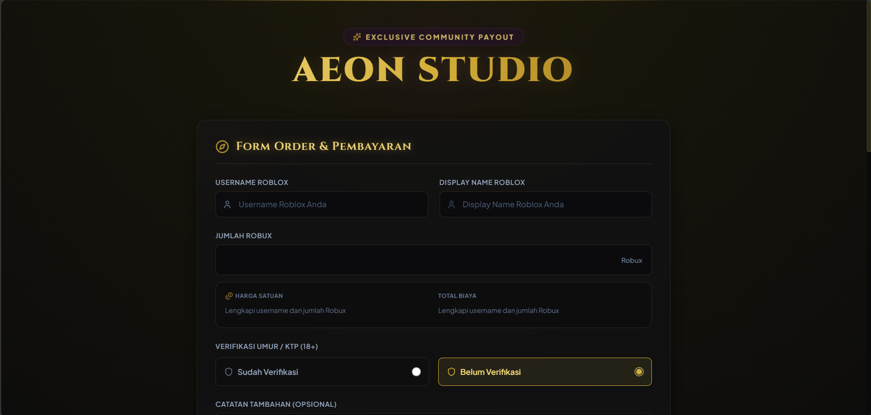This screenshot has height=415, width=871.
Task: Click the AEON STUDIO title heading
Action: pos(433,70)
